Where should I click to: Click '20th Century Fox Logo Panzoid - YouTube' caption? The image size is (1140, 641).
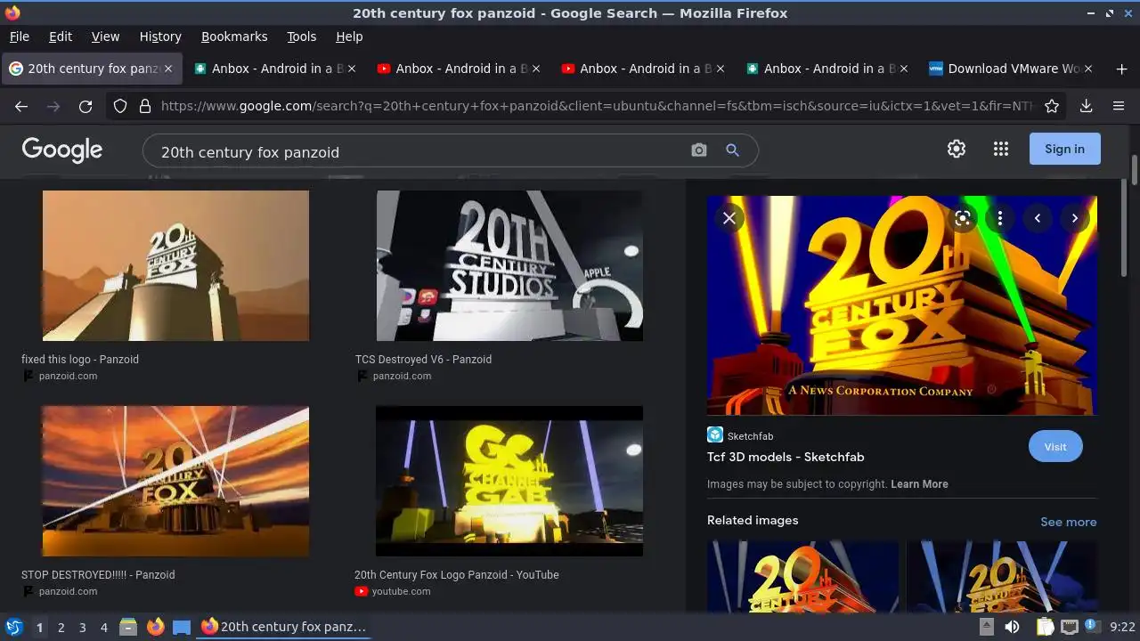[457, 575]
